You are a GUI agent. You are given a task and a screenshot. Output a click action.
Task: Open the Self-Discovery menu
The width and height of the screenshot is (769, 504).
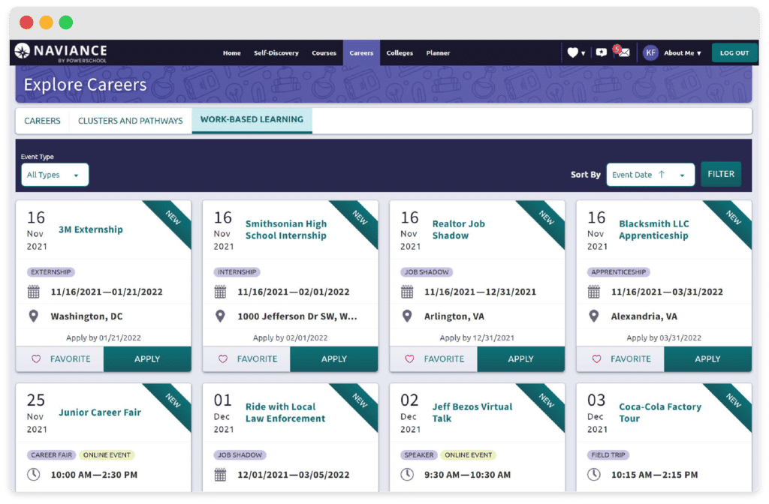(x=276, y=53)
